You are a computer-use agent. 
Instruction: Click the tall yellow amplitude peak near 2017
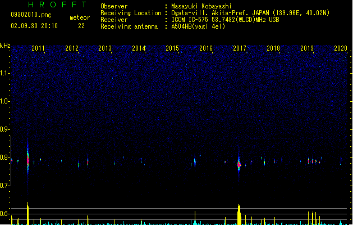[239, 215]
